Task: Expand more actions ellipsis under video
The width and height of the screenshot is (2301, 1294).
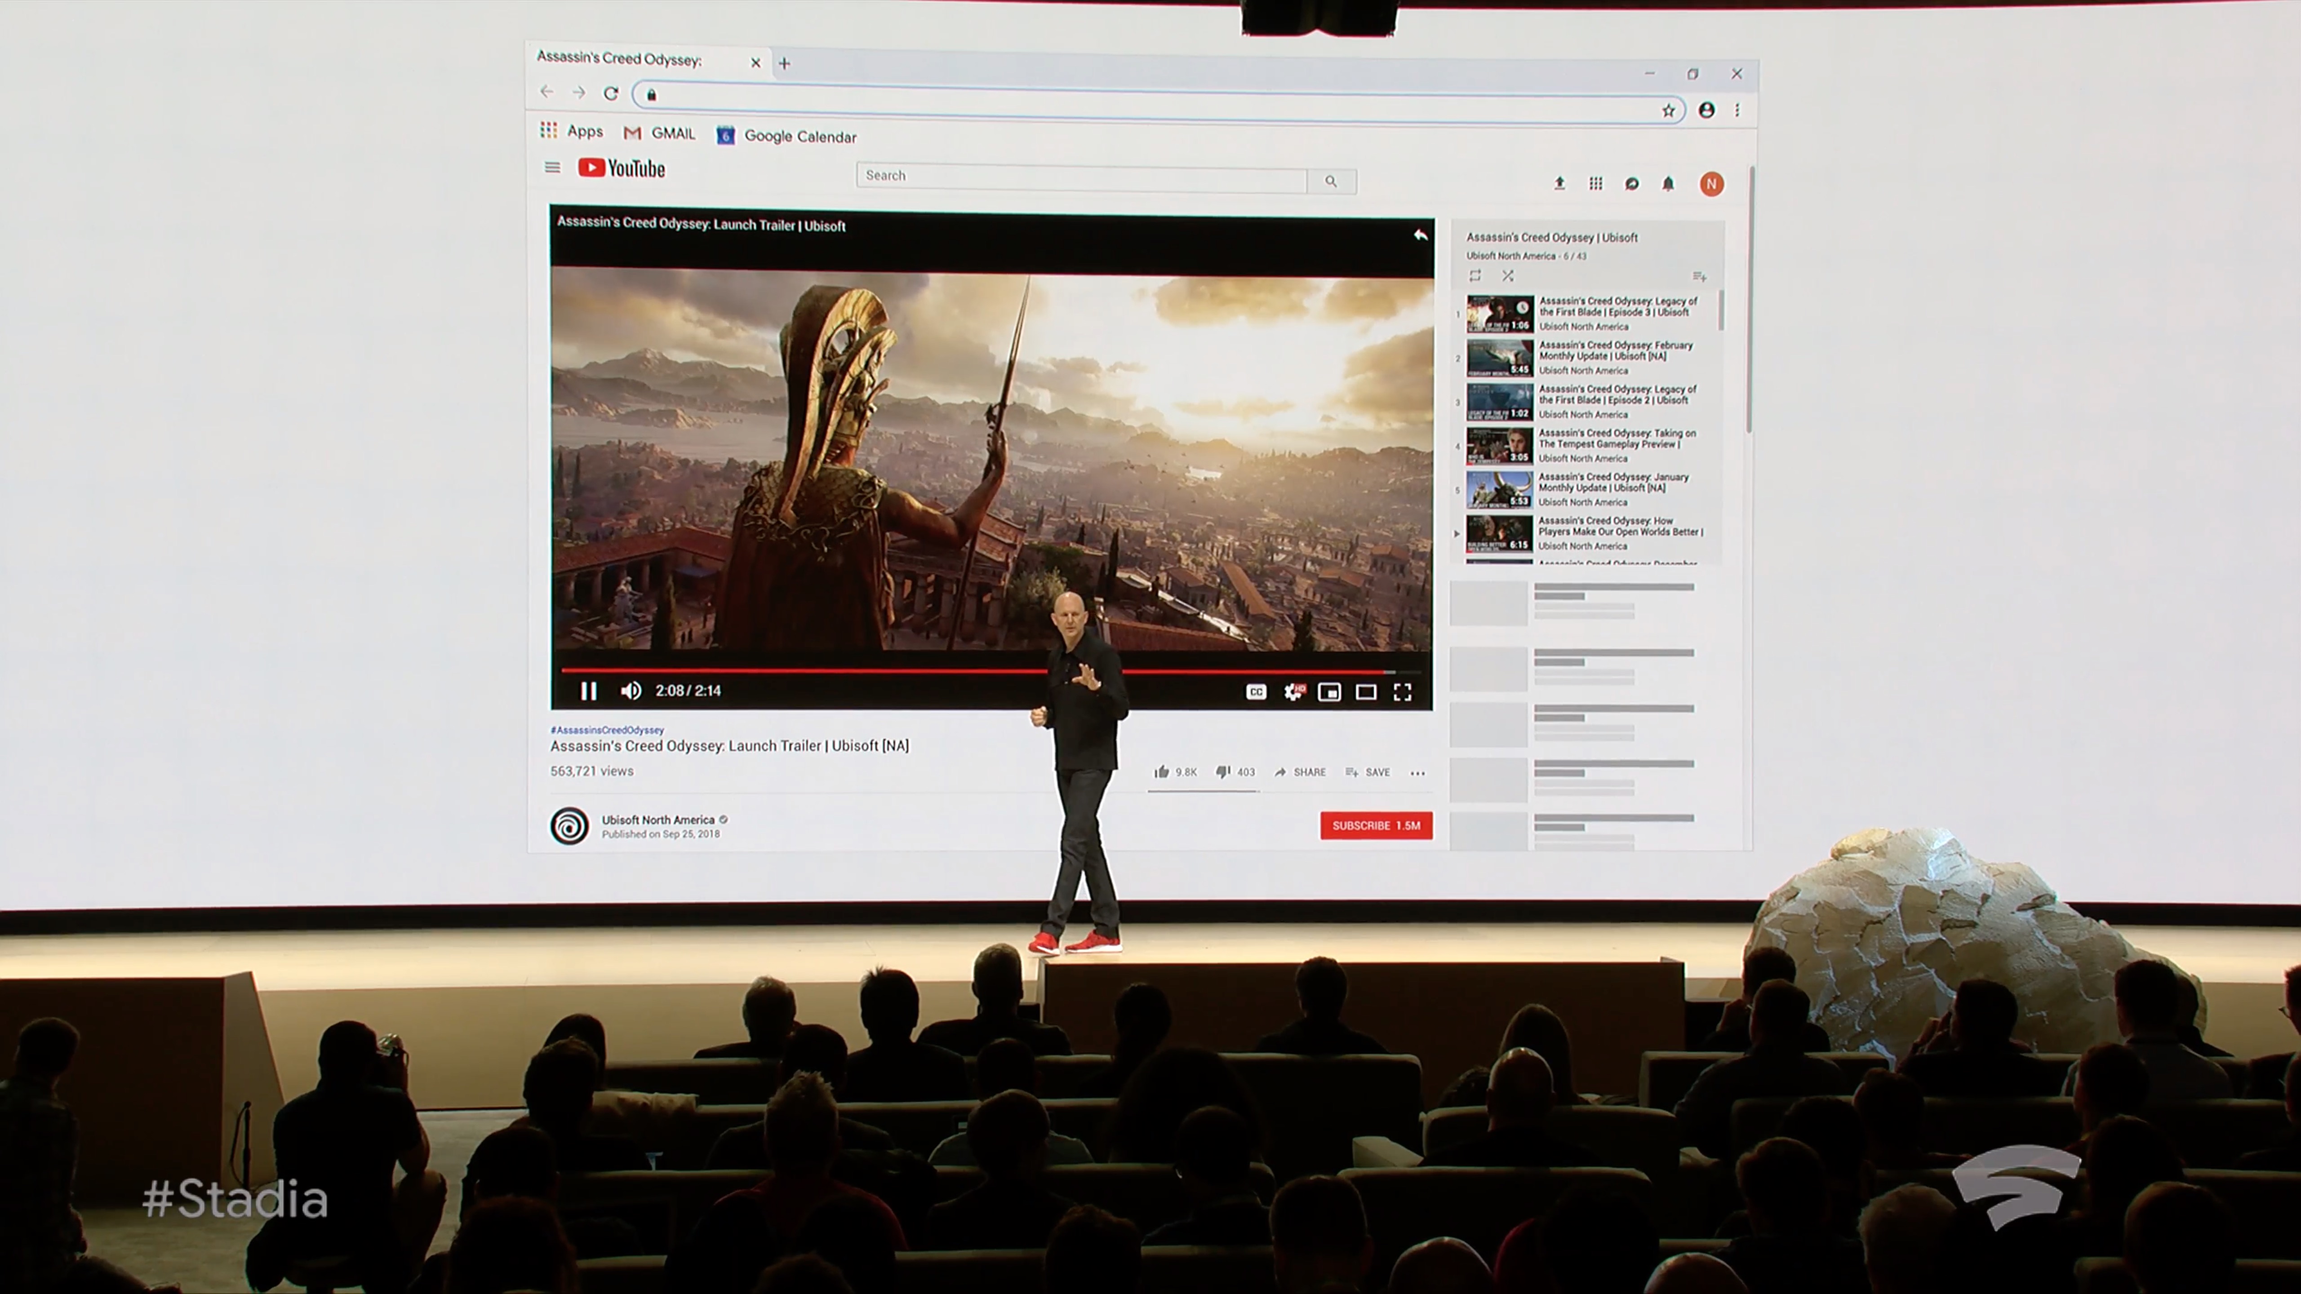Action: click(x=1417, y=773)
